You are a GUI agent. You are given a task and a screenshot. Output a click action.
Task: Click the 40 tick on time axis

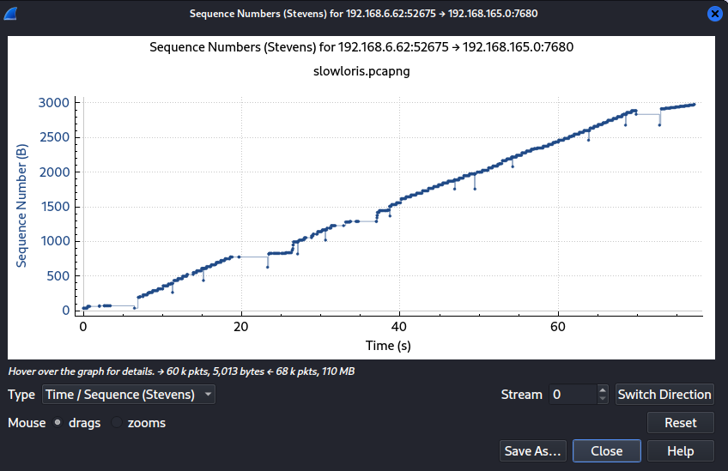click(x=399, y=327)
